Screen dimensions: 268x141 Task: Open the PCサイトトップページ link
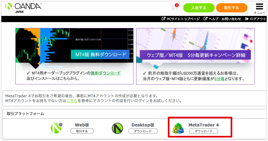point(183,19)
